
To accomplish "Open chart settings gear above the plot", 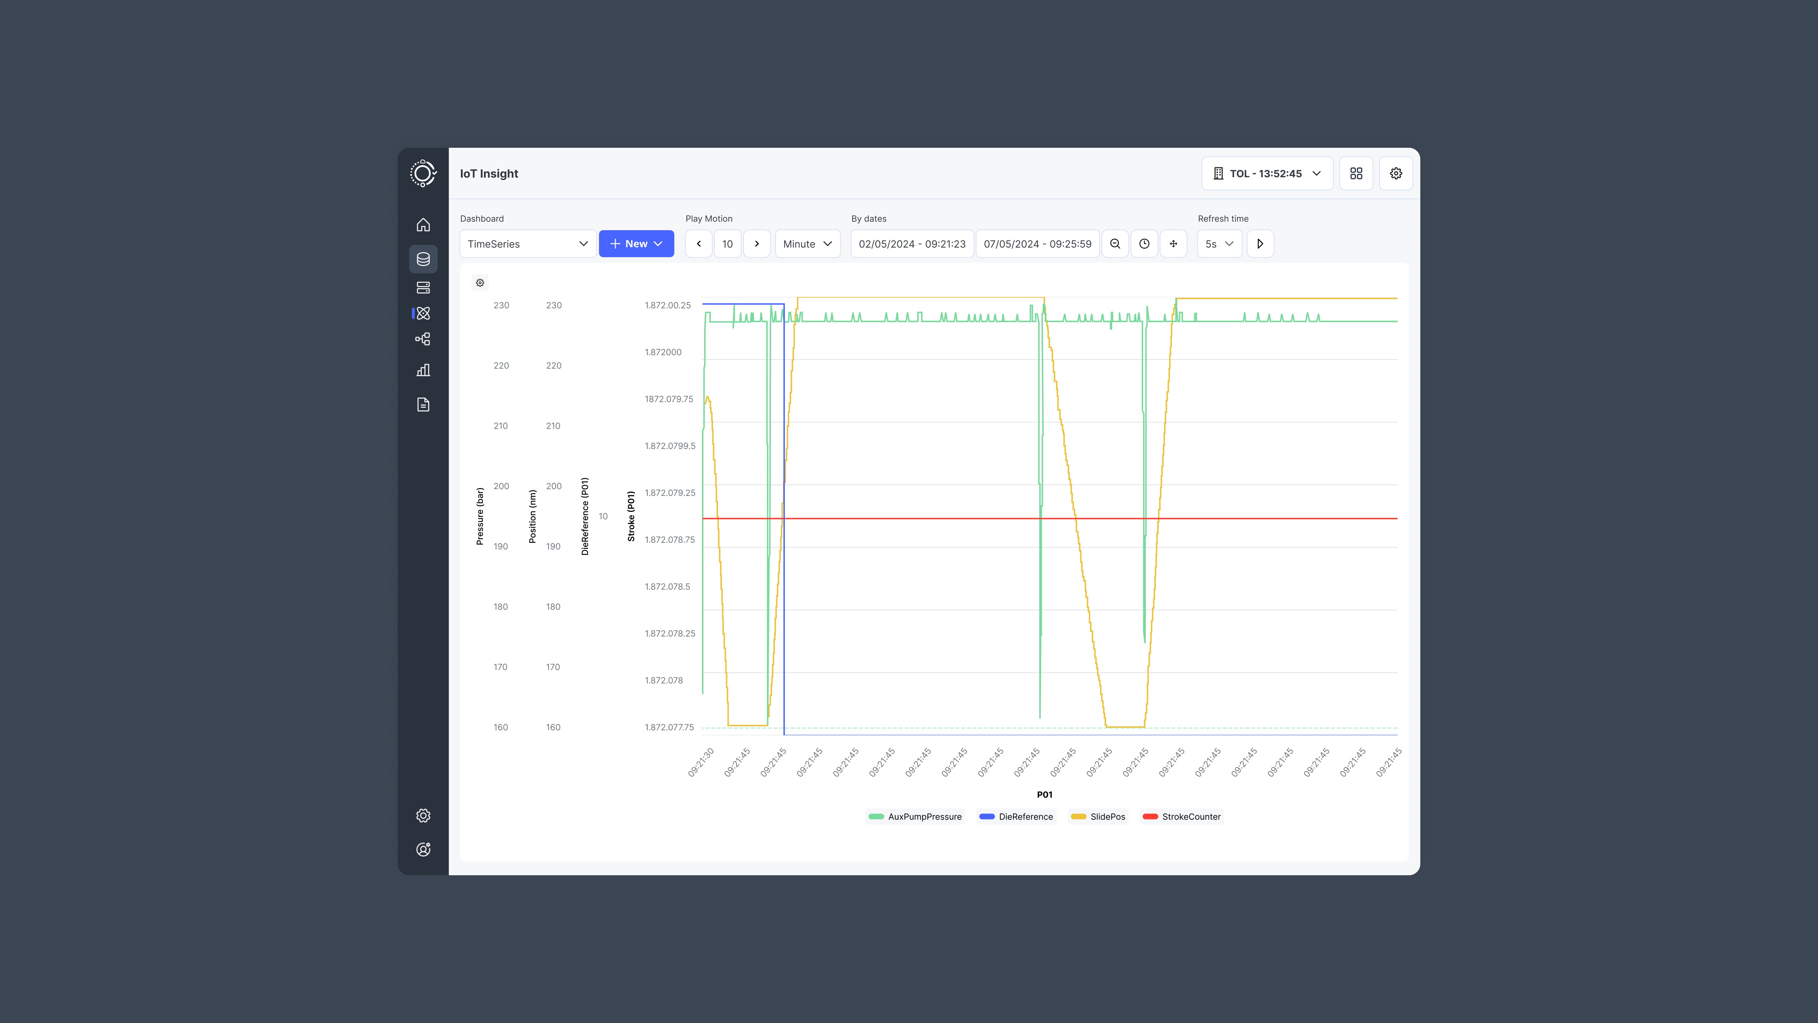I will point(480,282).
